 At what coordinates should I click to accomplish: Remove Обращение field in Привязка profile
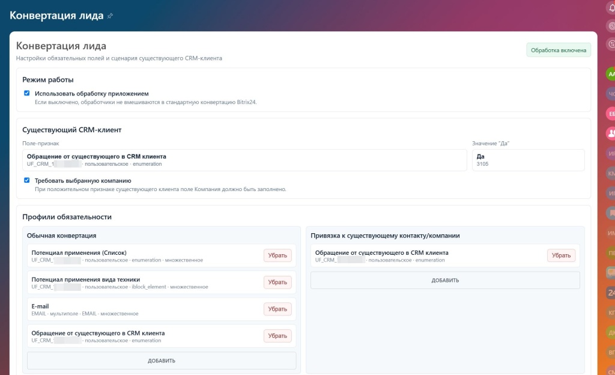click(x=562, y=255)
